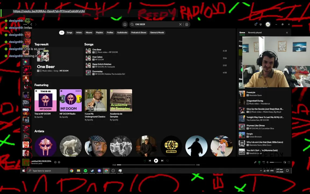This screenshot has height=194, width=310.
Task: Play Freestyle by Westside Gunn from queue
Action: pos(264,94)
